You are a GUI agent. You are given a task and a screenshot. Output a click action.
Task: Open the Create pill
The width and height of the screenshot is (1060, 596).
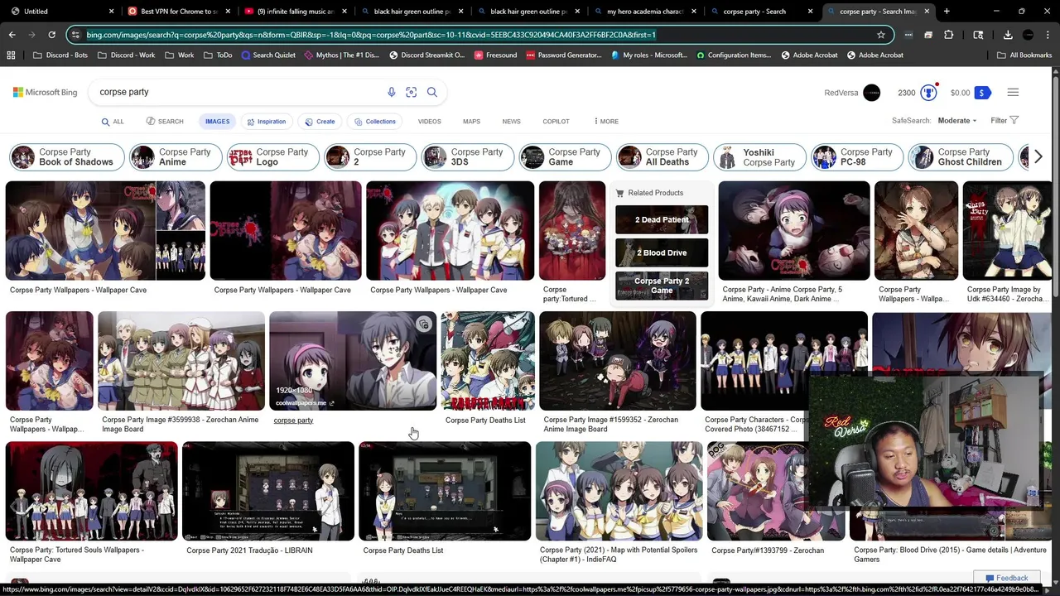pyautogui.click(x=320, y=122)
